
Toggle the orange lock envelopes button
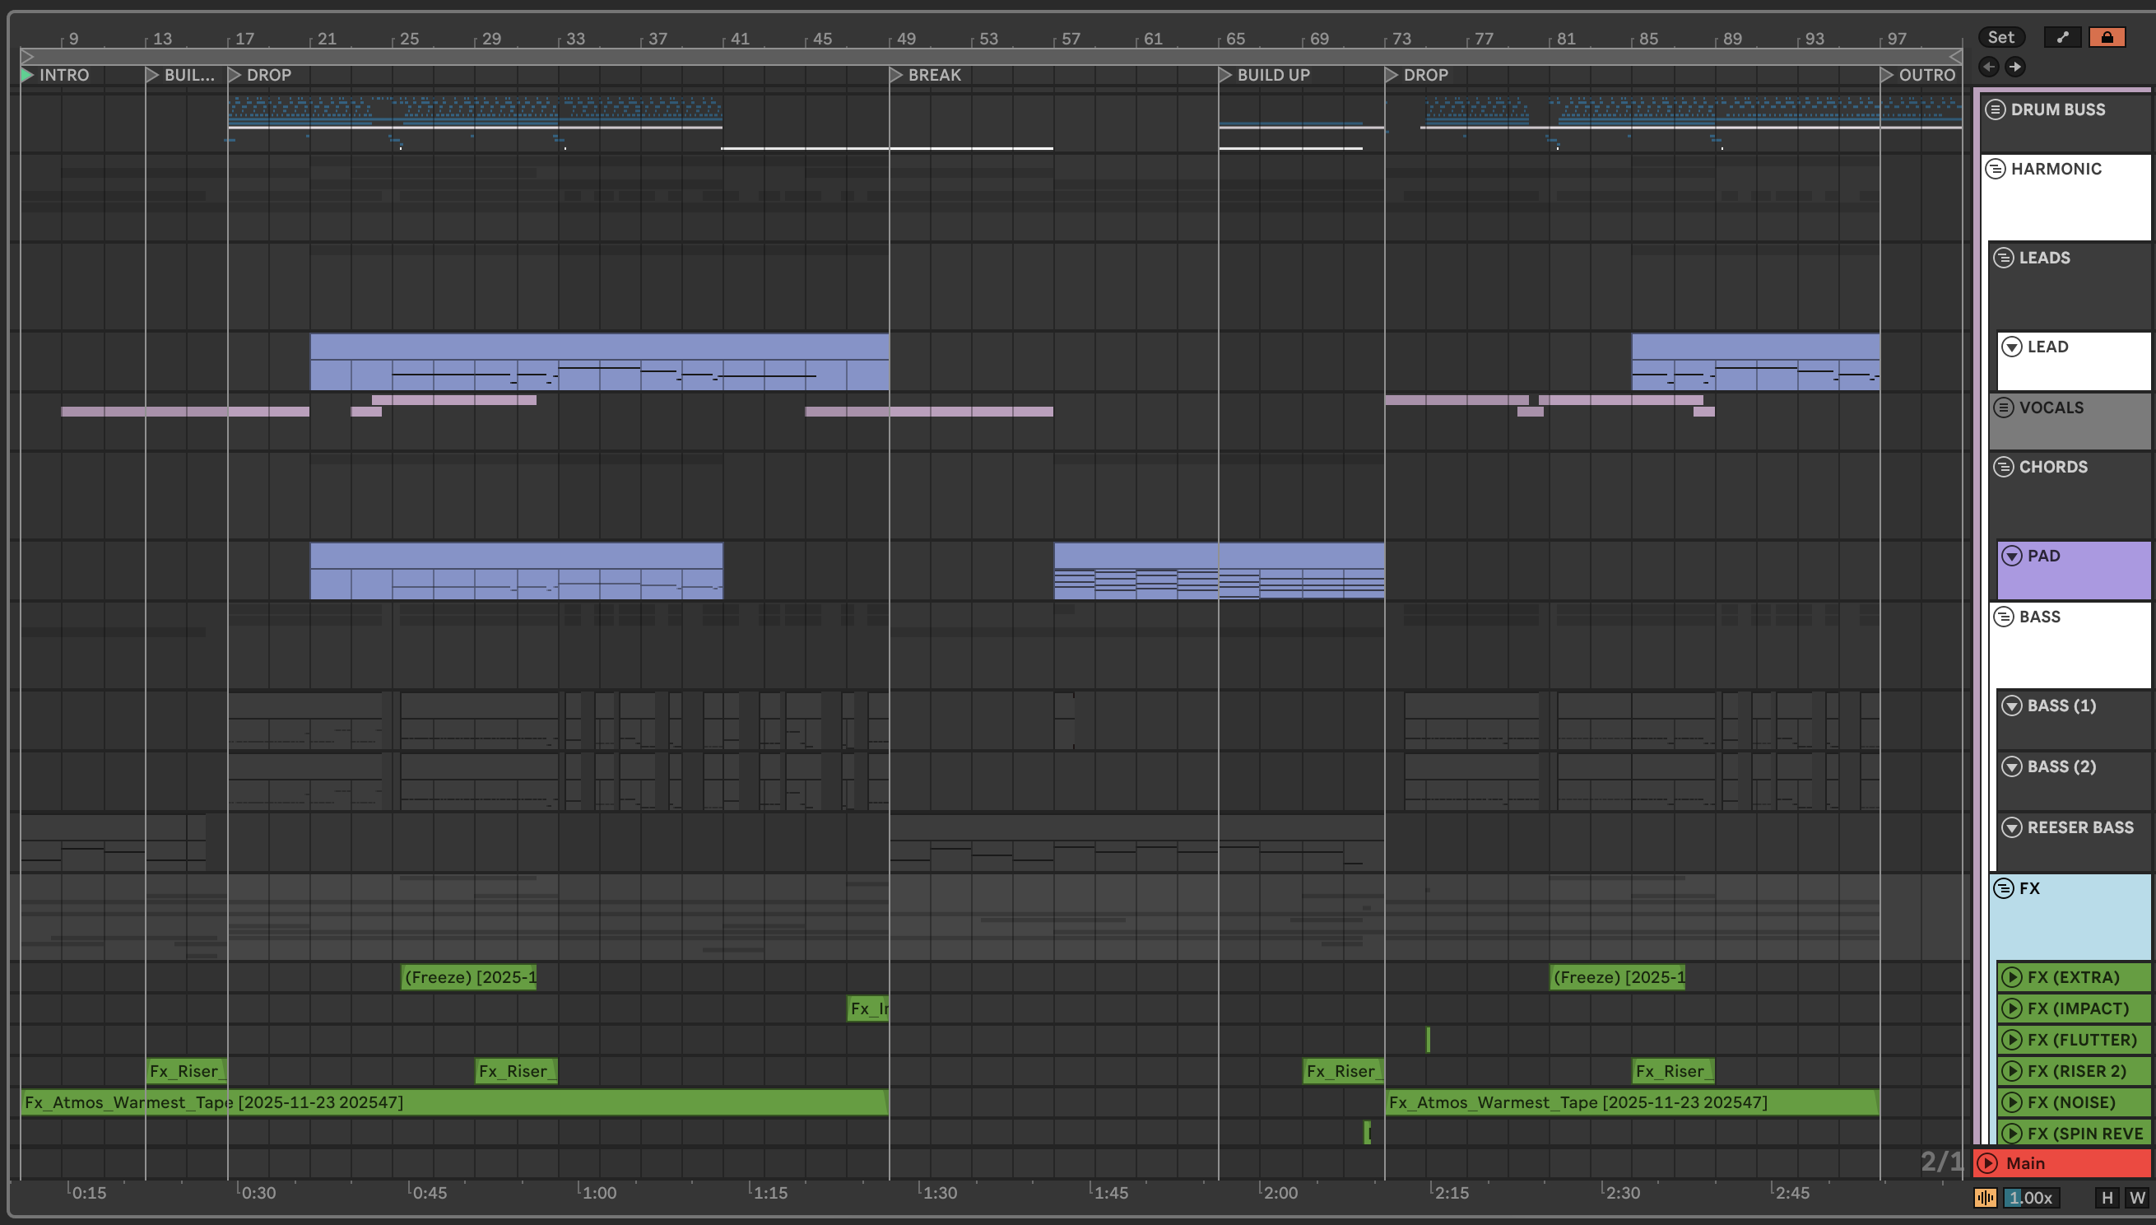click(2107, 37)
